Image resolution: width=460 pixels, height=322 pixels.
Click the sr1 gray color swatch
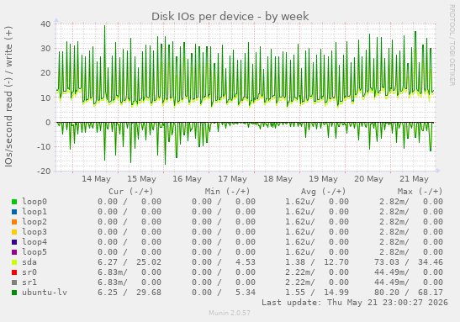[x=14, y=282]
